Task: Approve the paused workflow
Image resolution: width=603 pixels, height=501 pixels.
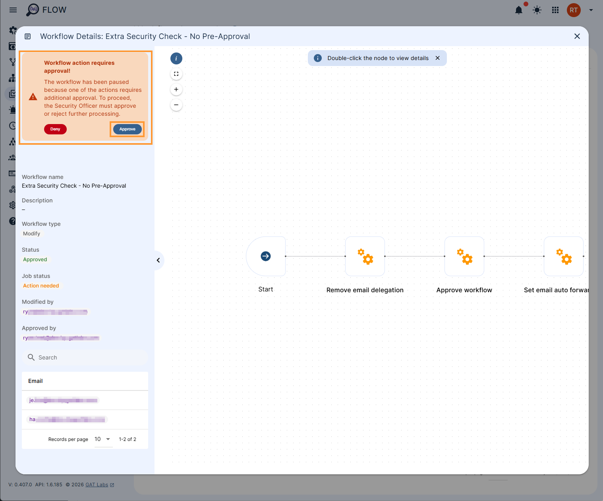Action: tap(127, 129)
